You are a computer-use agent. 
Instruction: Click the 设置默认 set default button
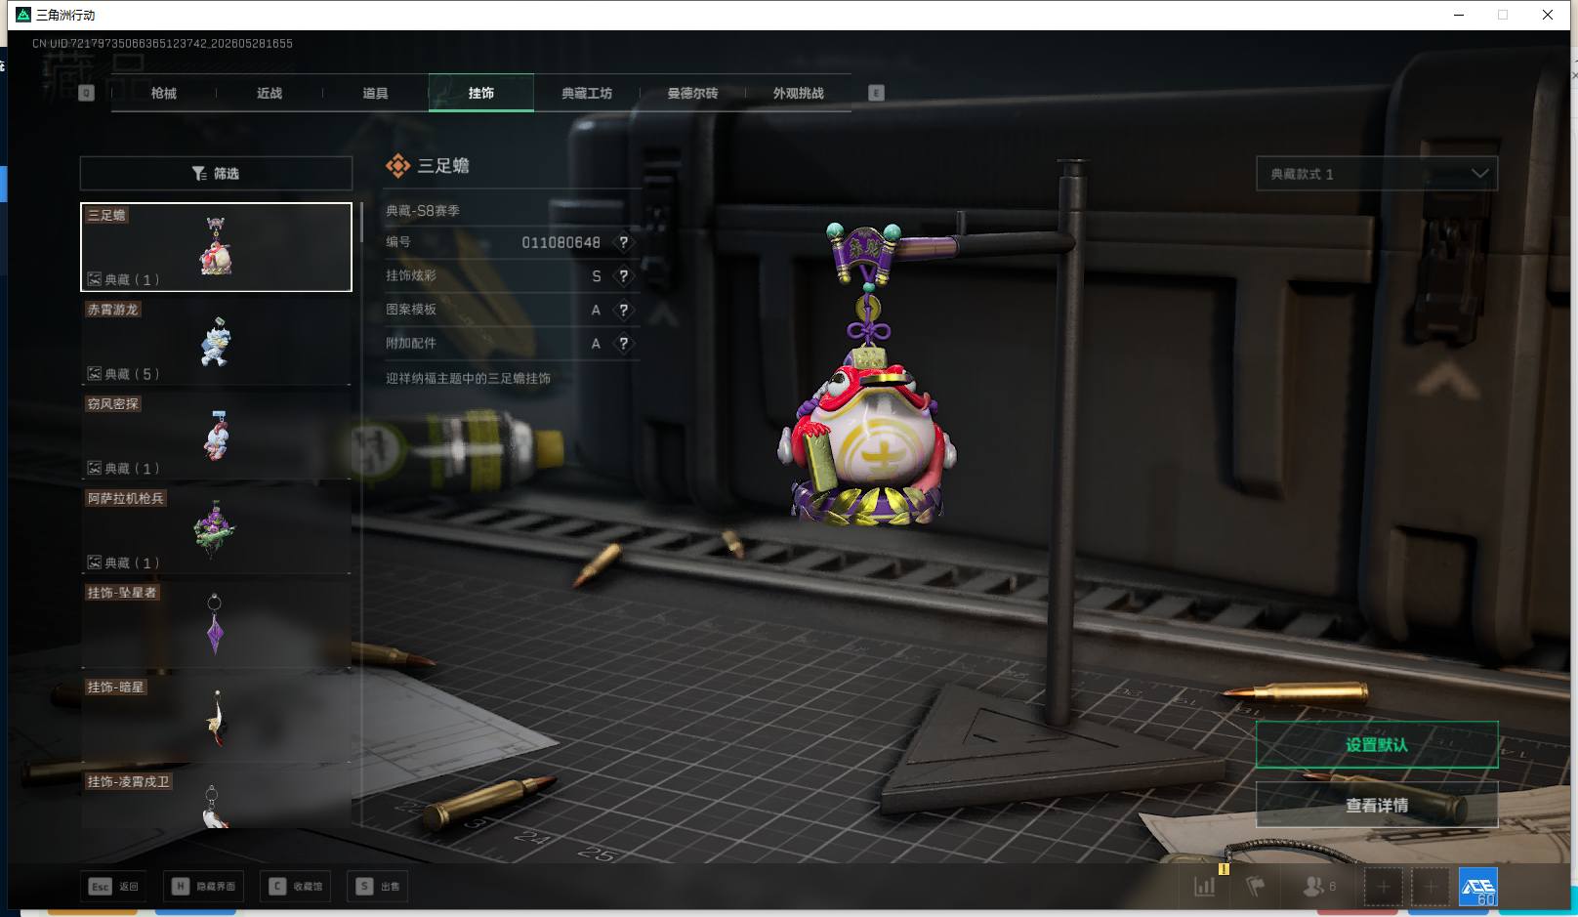(x=1377, y=745)
